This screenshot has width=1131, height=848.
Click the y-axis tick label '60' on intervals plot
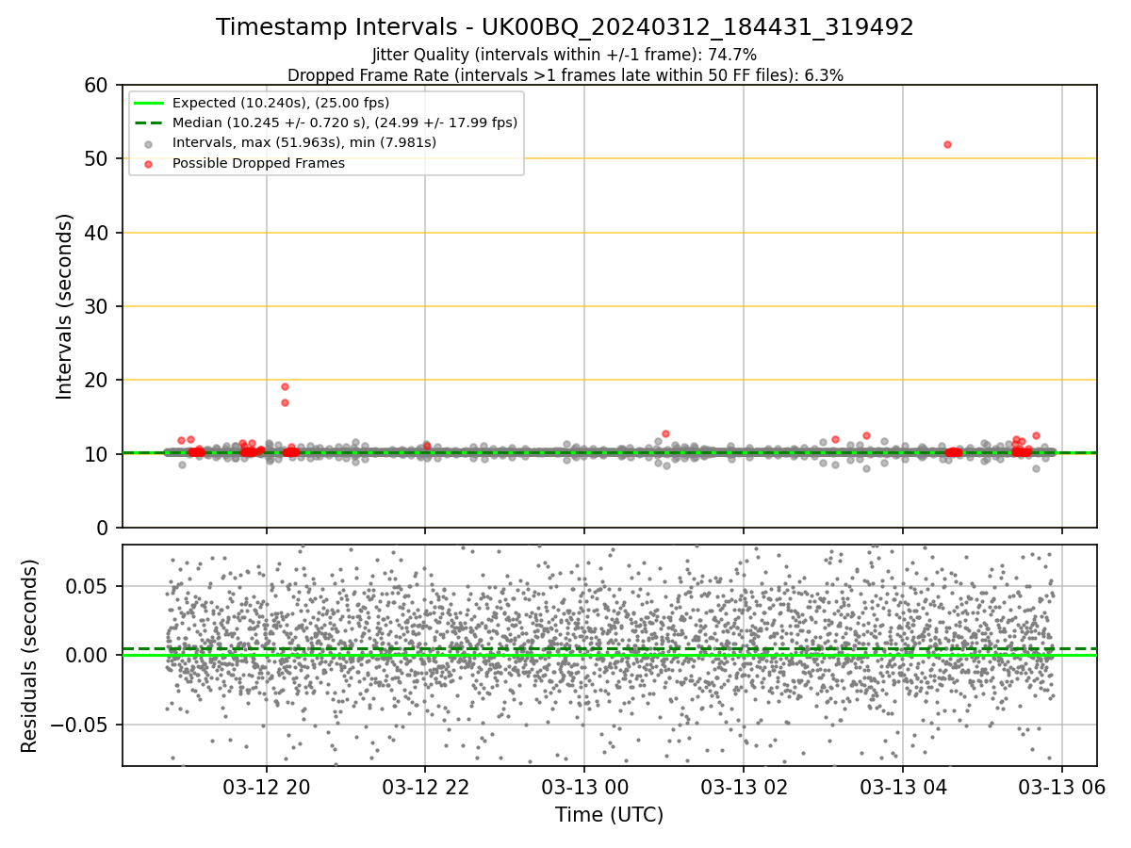pyautogui.click(x=97, y=85)
